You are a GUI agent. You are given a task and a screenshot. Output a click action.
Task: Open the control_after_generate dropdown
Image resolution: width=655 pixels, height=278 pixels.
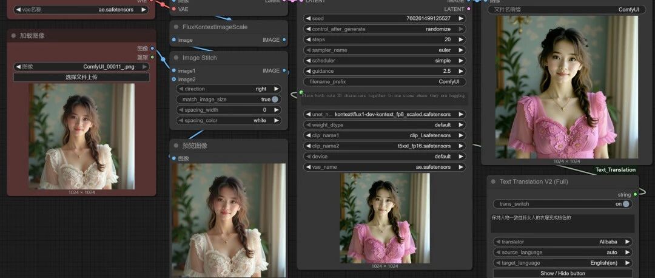coord(385,29)
